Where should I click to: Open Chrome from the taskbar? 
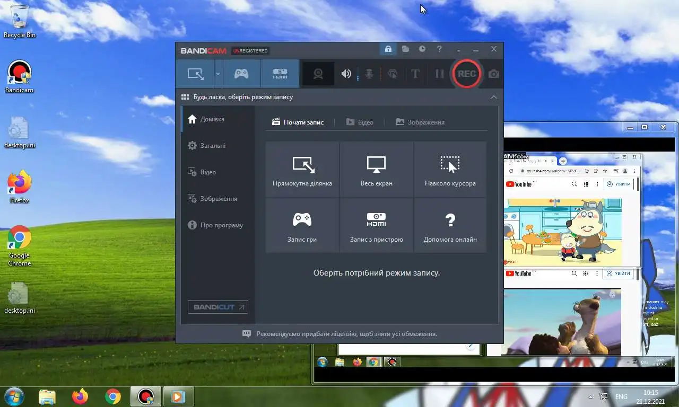point(113,396)
